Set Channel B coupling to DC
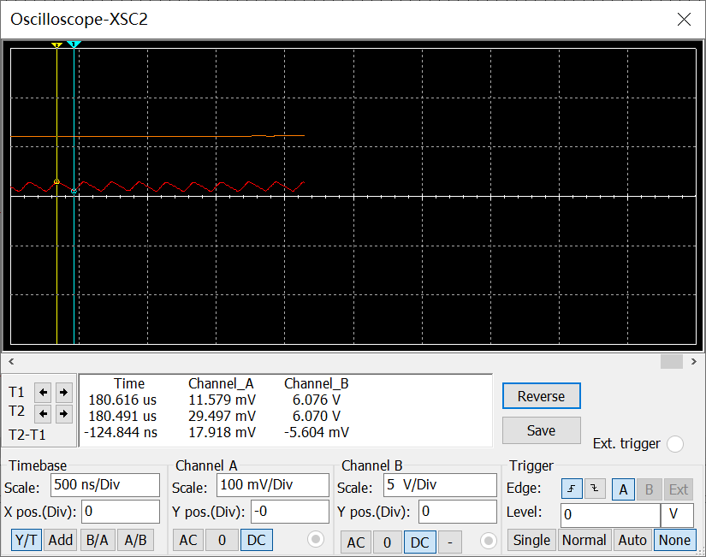The height and width of the screenshot is (557, 706). (x=420, y=542)
